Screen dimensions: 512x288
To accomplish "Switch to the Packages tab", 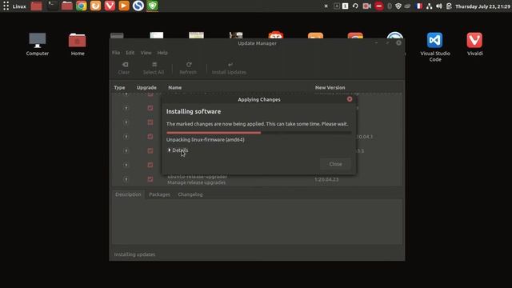I will click(x=160, y=194).
